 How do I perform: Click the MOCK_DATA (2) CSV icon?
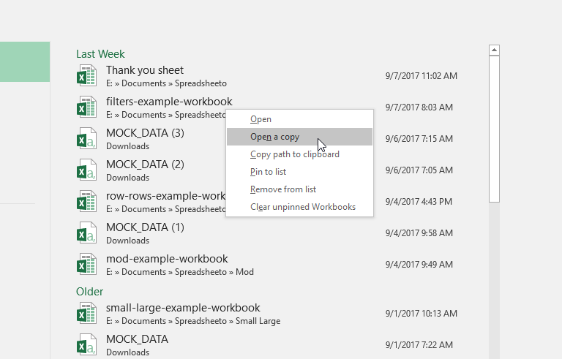(86, 170)
